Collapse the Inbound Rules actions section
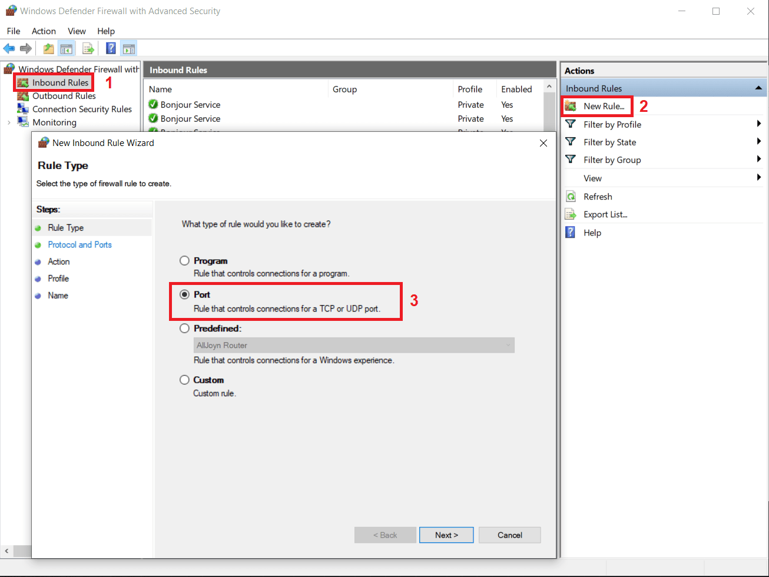Viewport: 769px width, 577px height. (x=758, y=88)
